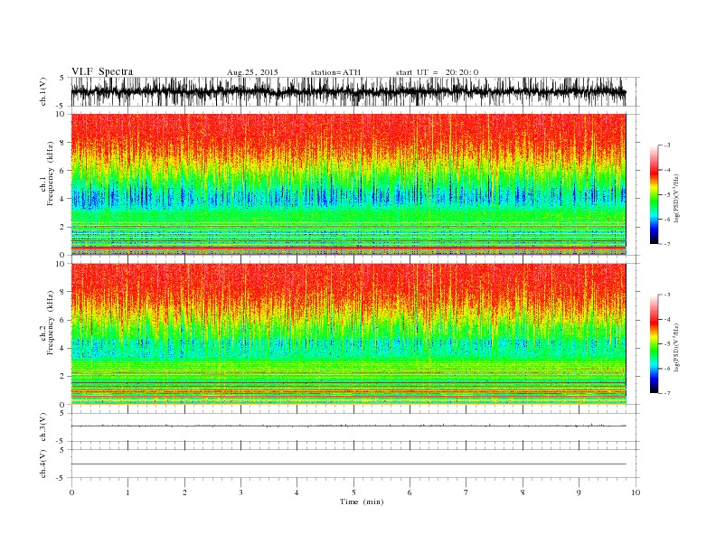Click the "10" kHz tick of ch.1 spectrogram
The image size is (716, 553).
pyautogui.click(x=61, y=114)
